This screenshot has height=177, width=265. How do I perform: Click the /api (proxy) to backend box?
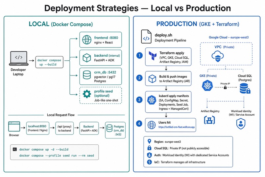click(x=64, y=128)
